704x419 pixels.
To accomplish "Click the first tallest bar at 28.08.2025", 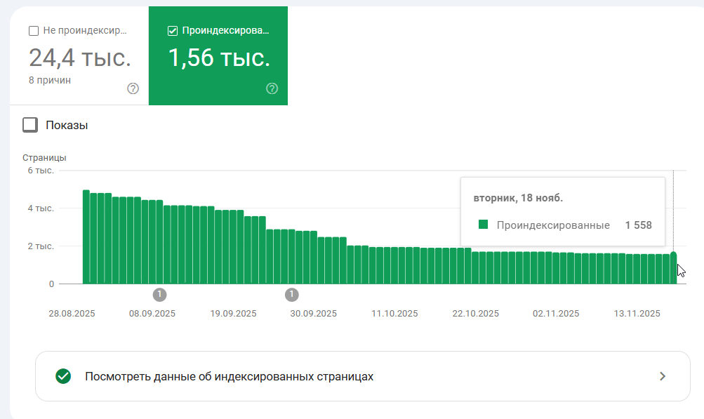I will 86,239.
